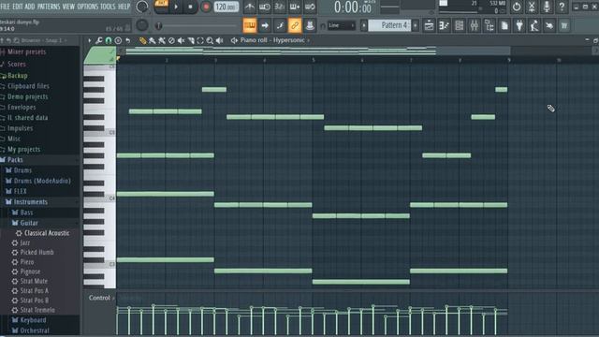This screenshot has width=599, height=337.
Task: Toggle Typing keyboard to piano
Action: click(250, 25)
